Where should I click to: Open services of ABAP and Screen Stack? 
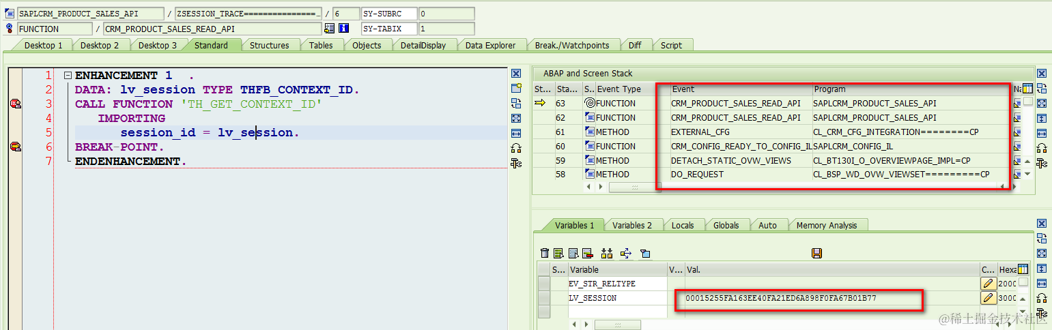point(1042,163)
